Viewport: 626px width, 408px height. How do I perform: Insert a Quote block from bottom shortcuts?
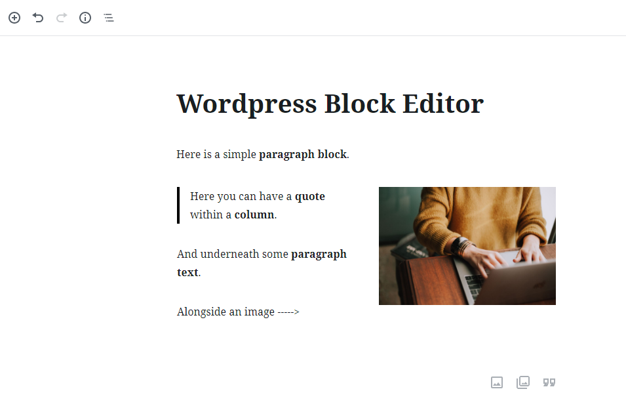(549, 382)
